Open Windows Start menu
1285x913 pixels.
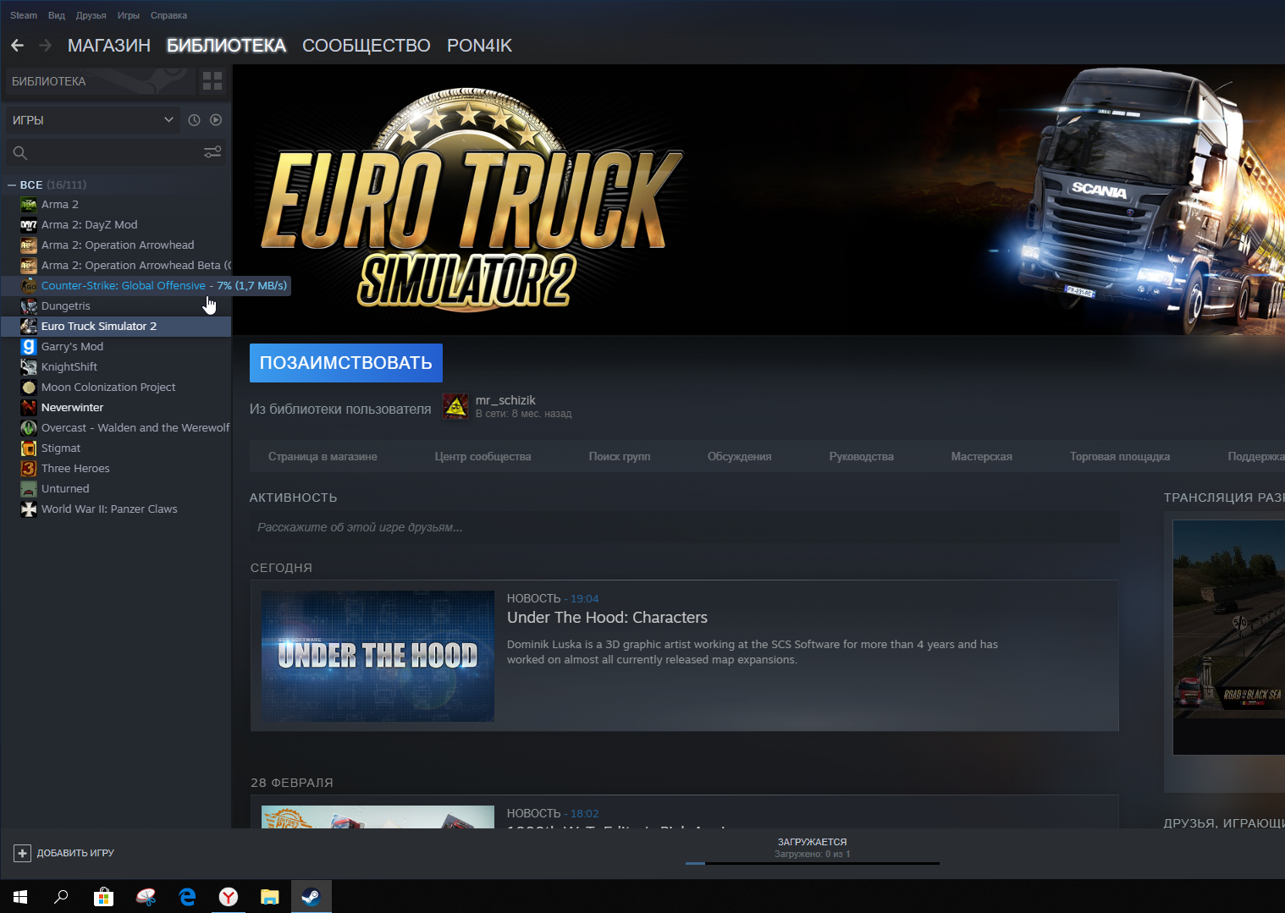click(20, 897)
